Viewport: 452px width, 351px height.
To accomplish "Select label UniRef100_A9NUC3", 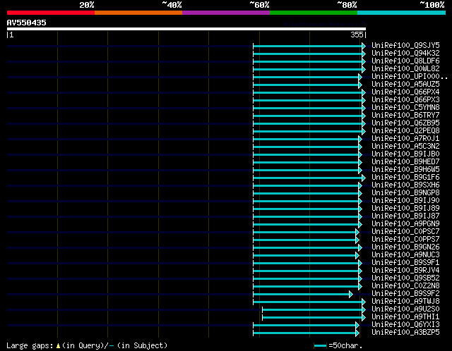I will coord(405,255).
